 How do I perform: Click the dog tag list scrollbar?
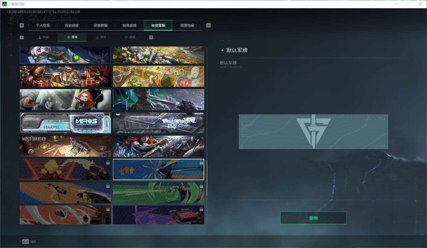(207, 178)
